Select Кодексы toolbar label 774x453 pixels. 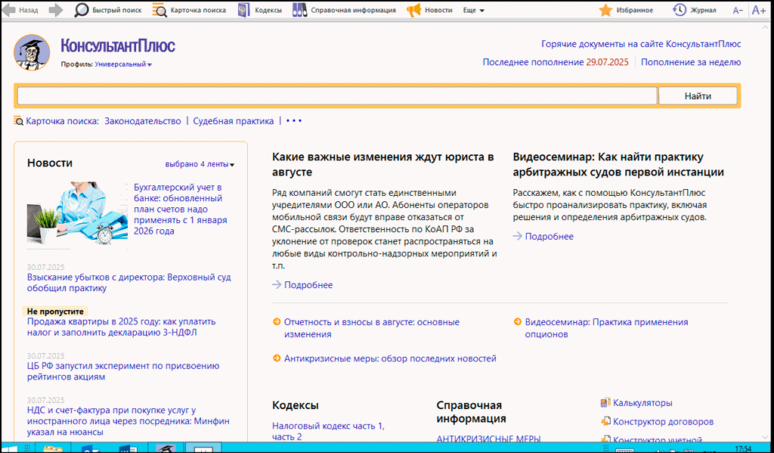[268, 11]
